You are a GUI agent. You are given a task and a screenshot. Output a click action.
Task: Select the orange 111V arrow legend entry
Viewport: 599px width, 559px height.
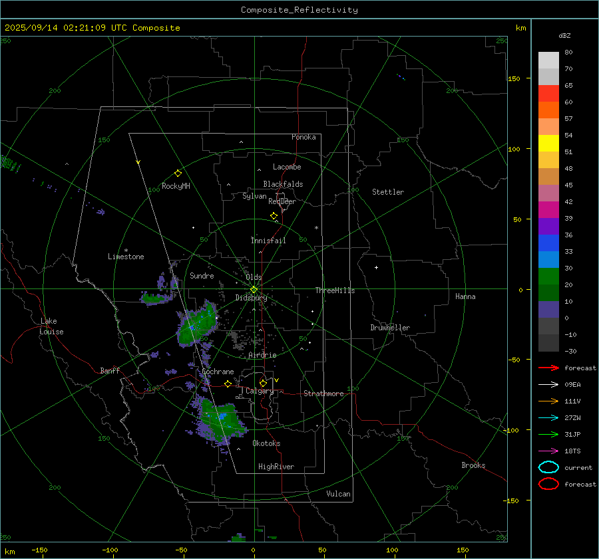(x=548, y=401)
